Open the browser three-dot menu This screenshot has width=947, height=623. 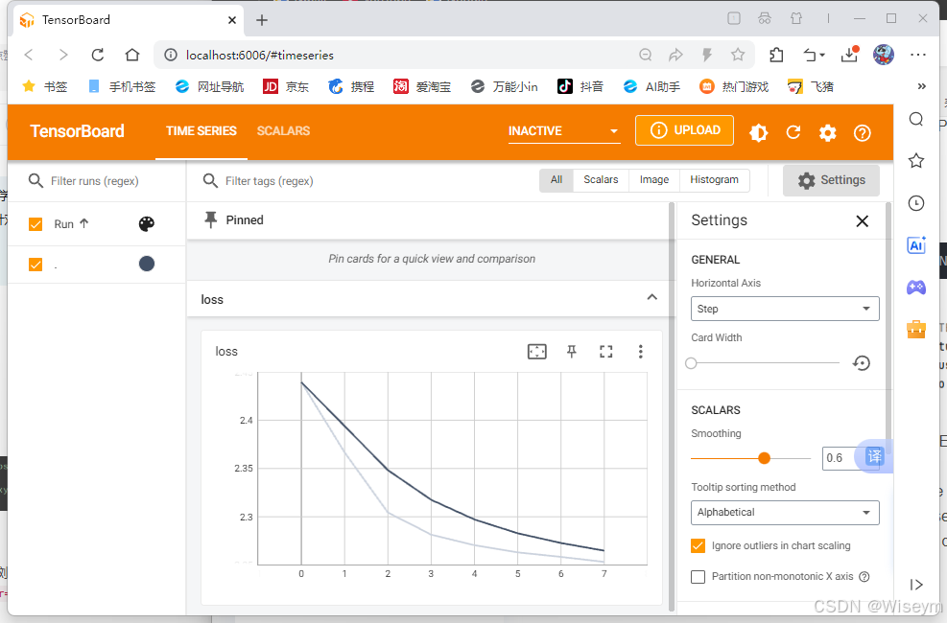(918, 55)
